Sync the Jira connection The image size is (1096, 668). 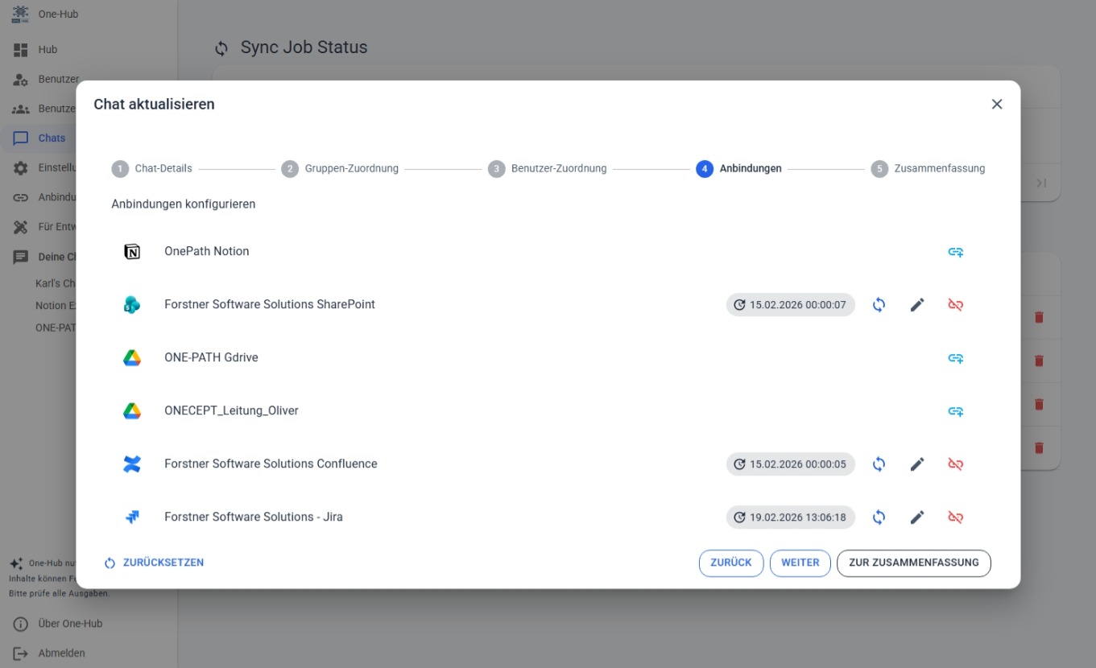pyautogui.click(x=879, y=517)
